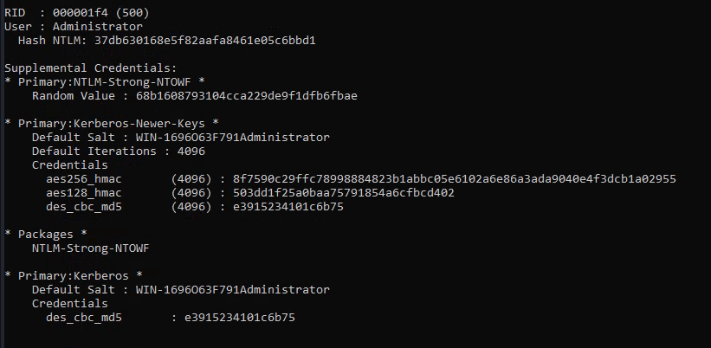Click the aes128_hmac hex key value
Viewport: 711px width, 348px height.
[344, 192]
